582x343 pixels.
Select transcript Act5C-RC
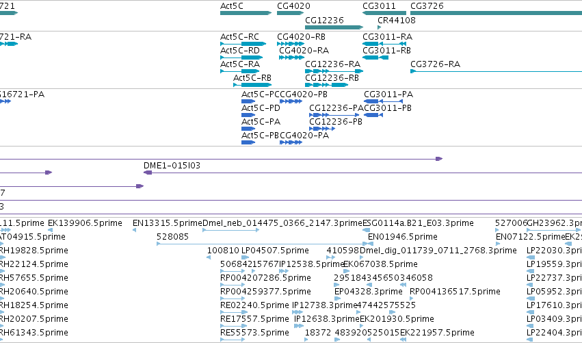pos(239,37)
